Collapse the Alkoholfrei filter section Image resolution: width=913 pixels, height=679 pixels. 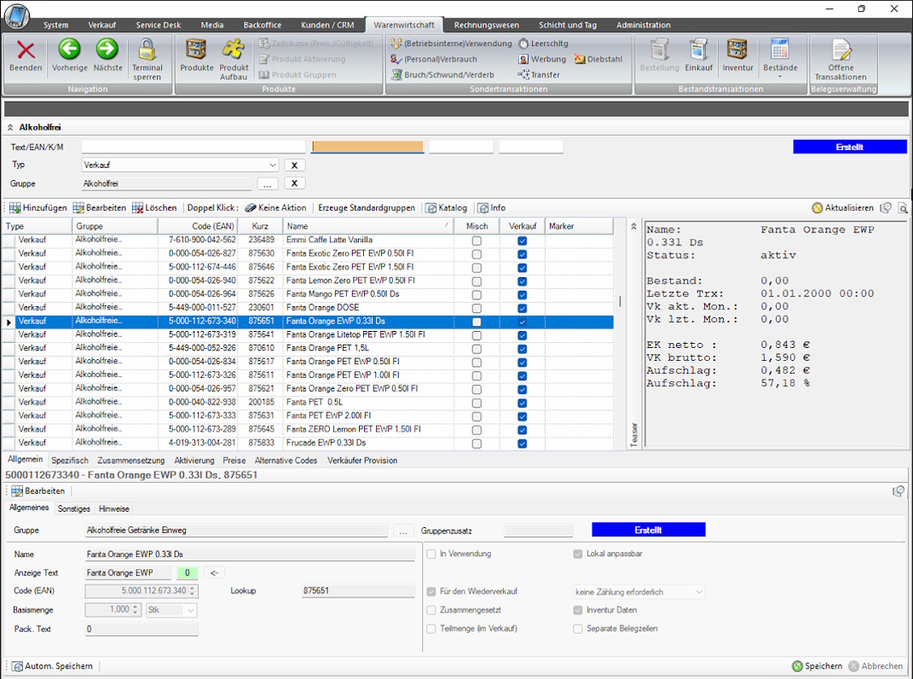coord(10,127)
